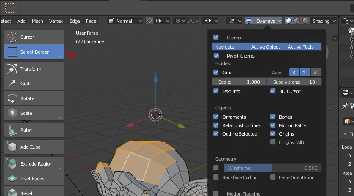Click the select-box icon in top header
The image size is (354, 196).
coord(10,8)
